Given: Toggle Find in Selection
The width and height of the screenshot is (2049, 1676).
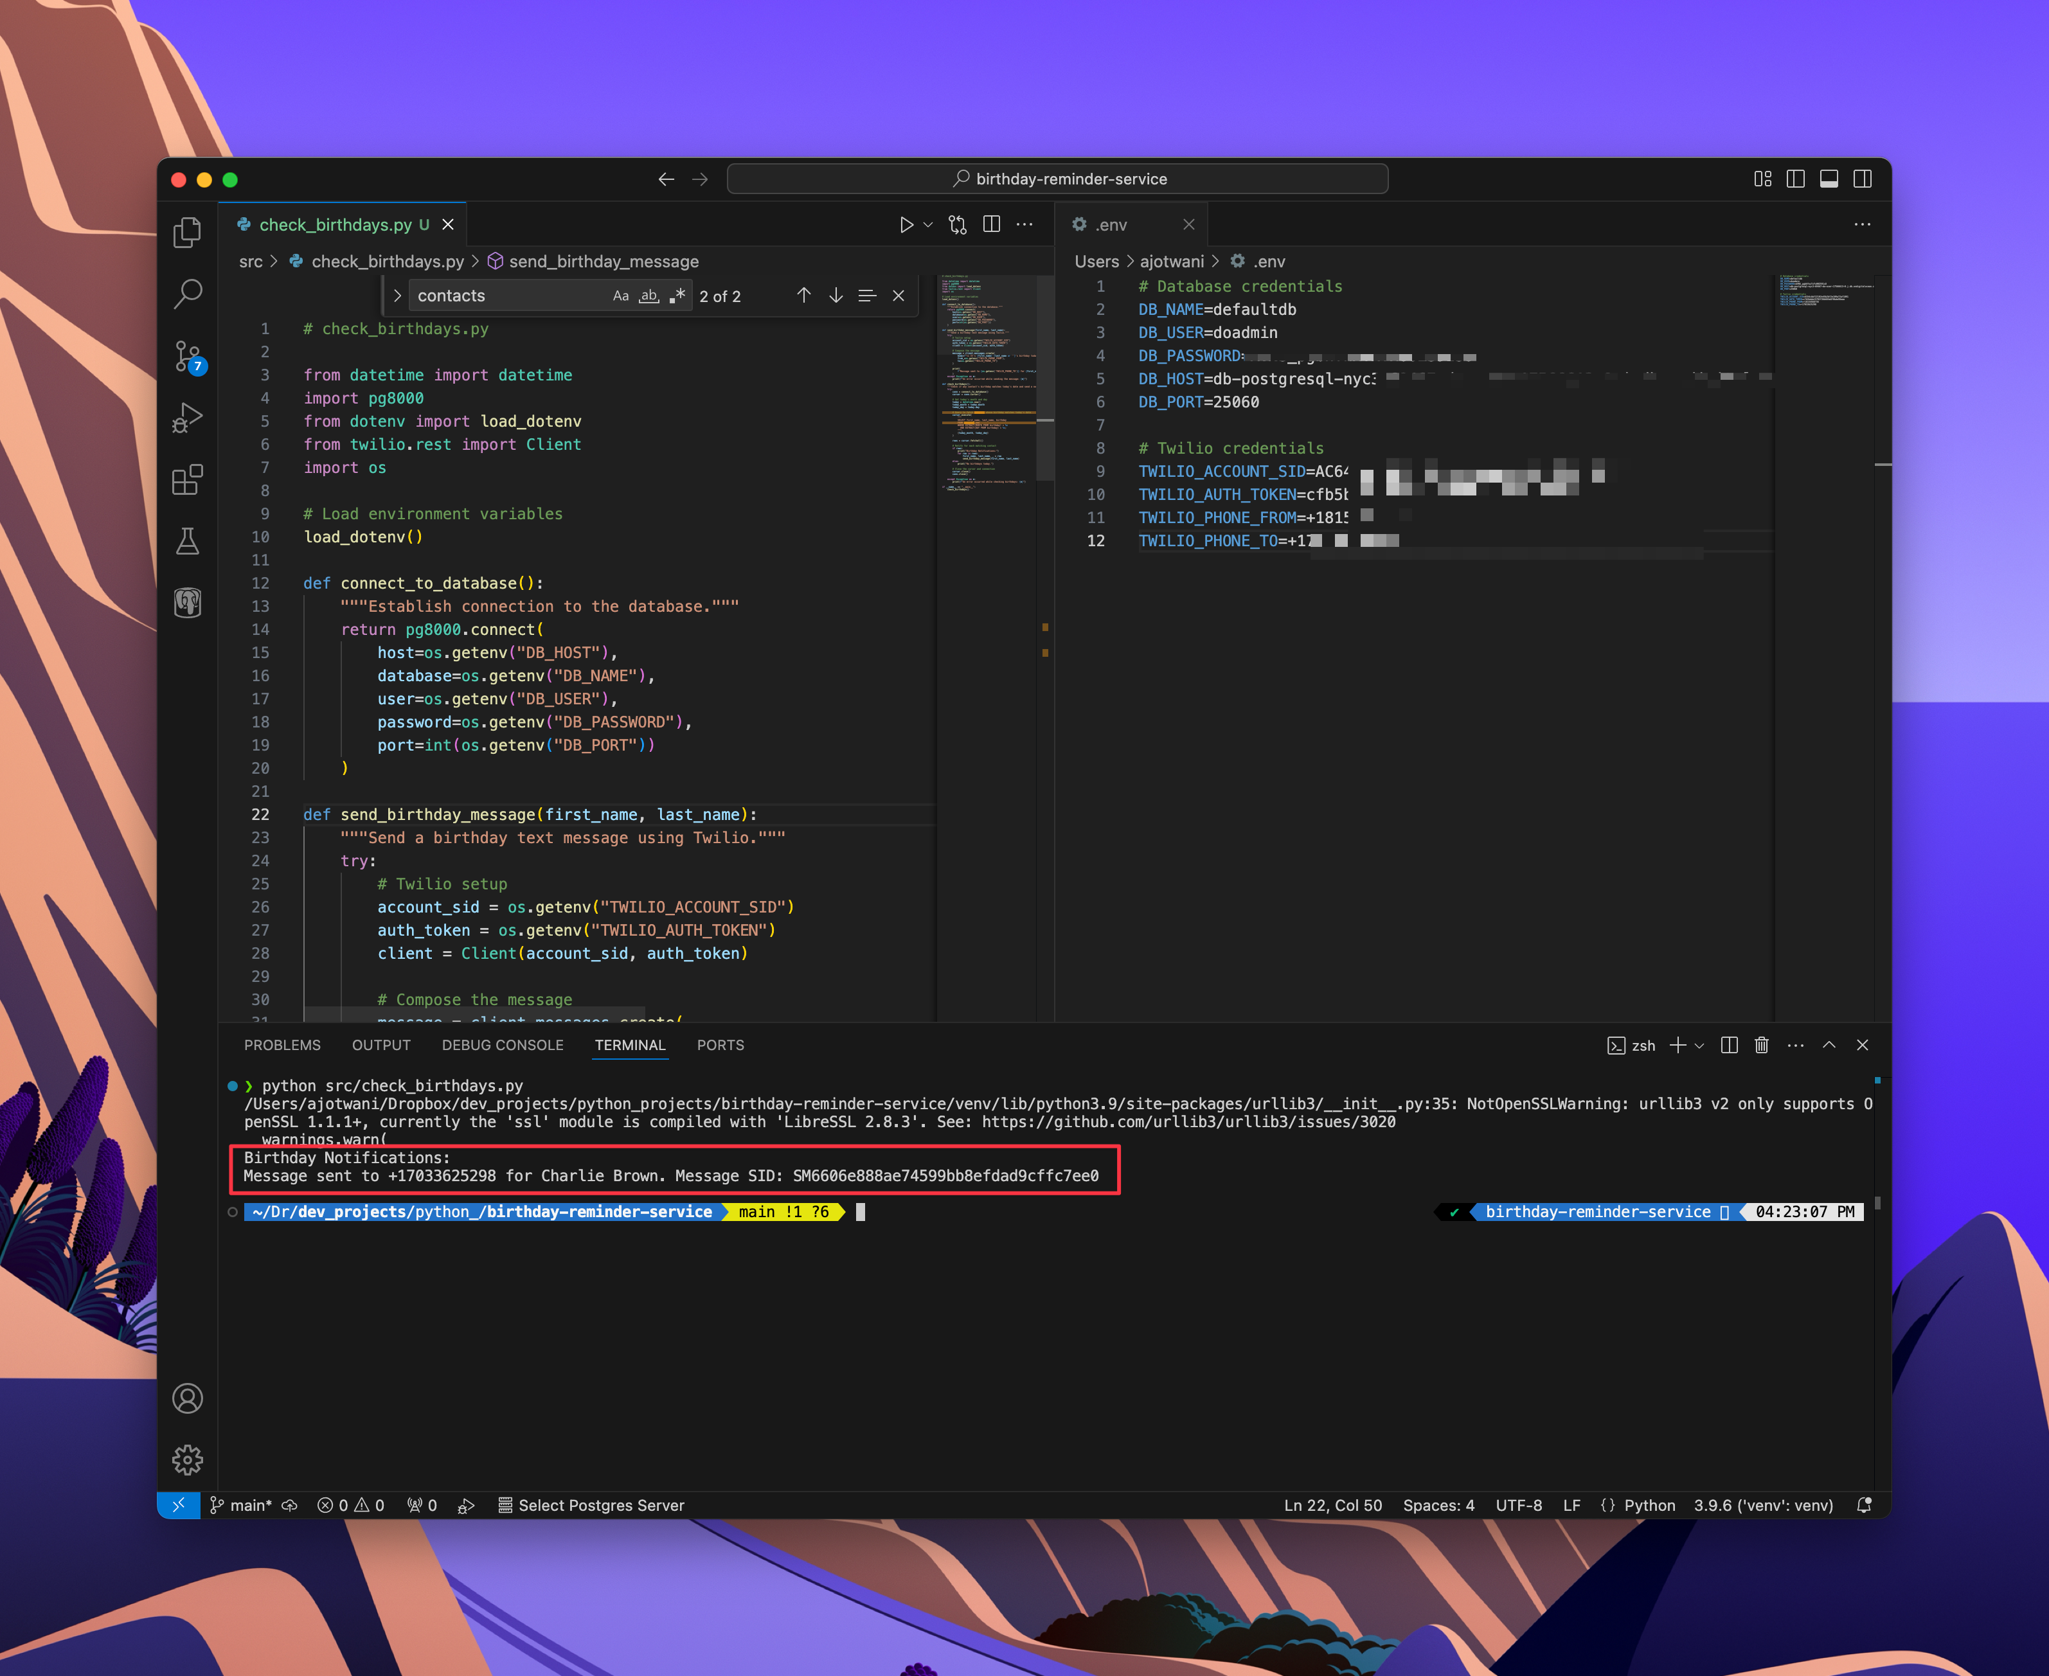Looking at the screenshot, I should pos(867,296).
